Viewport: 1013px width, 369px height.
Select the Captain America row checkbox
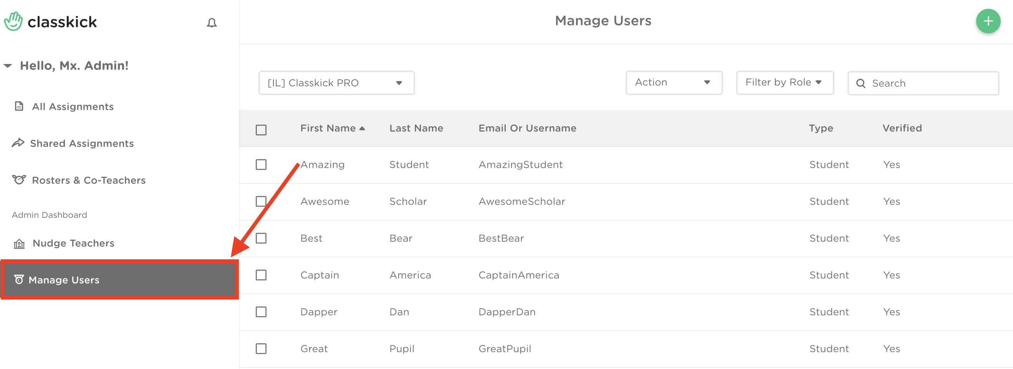click(261, 275)
